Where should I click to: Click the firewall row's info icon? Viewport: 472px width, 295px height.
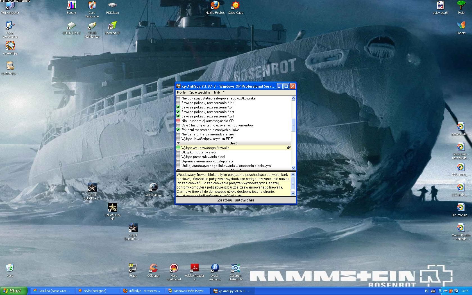(289, 147)
